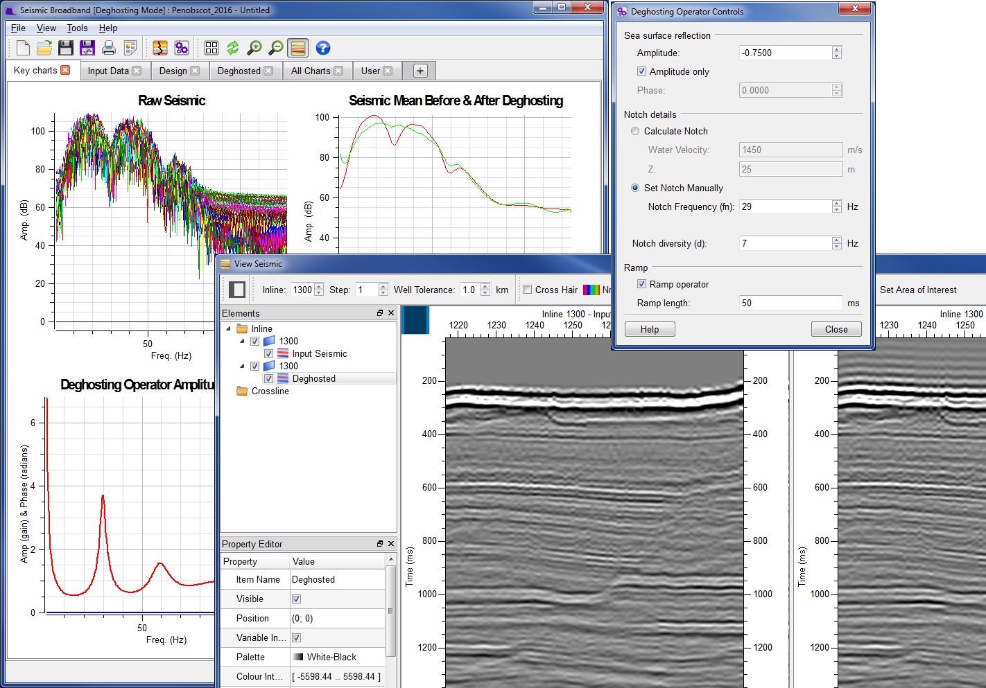
Task: Add a new chart tab with plus button
Action: (420, 71)
